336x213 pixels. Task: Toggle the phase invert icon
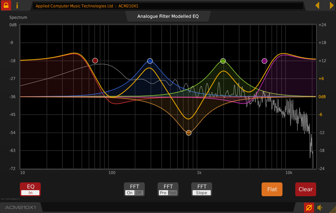pos(308,208)
